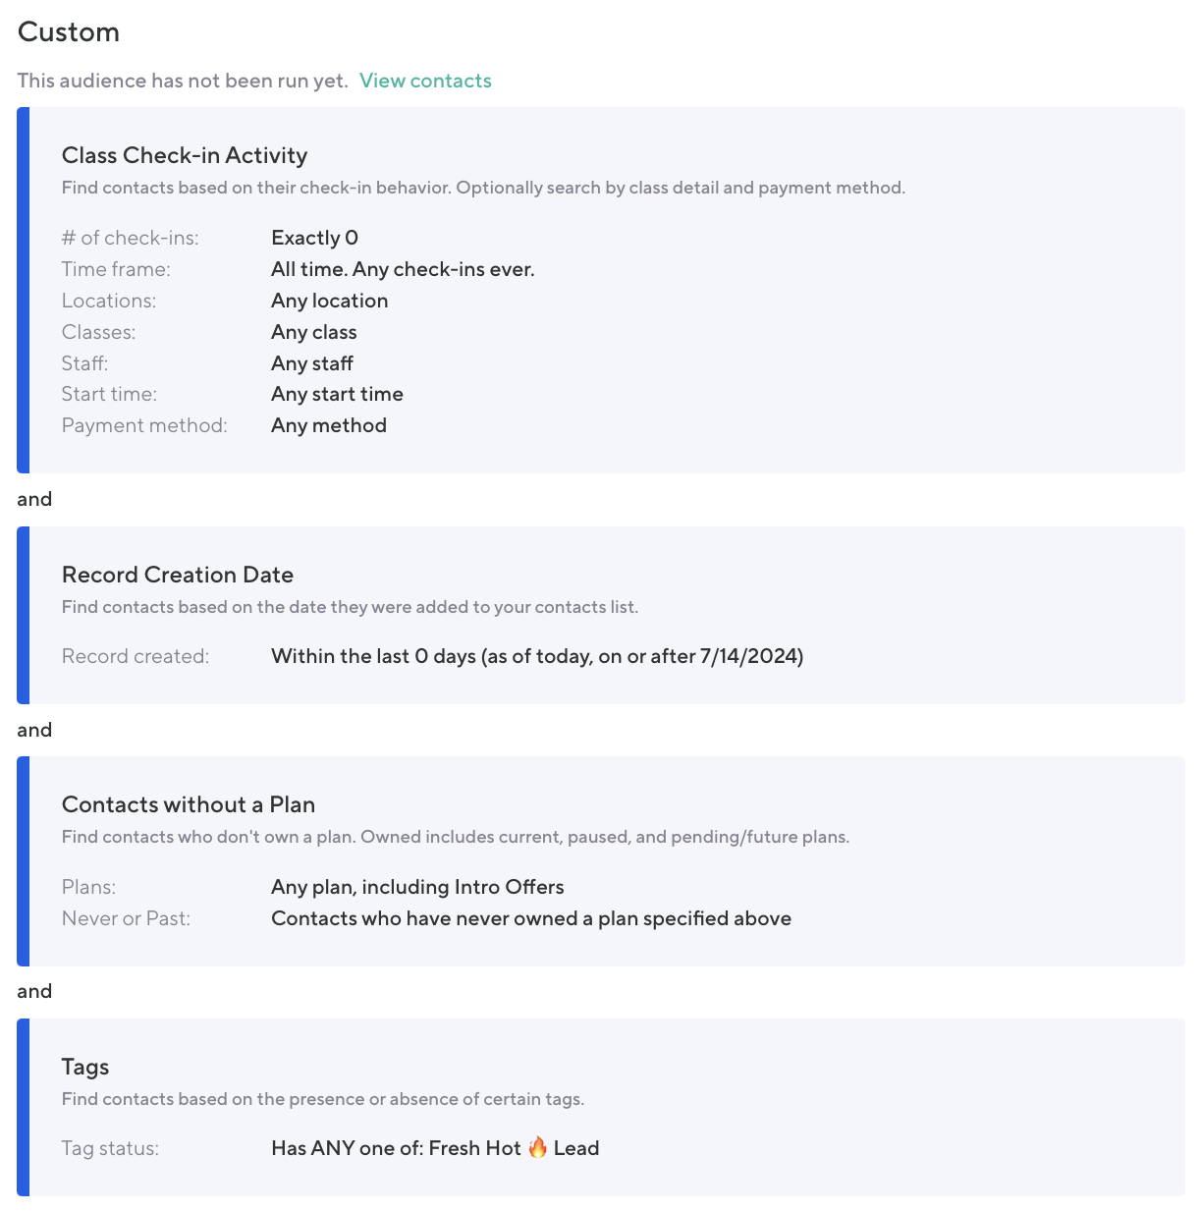Click the Record Creation Date heading

coord(178,575)
